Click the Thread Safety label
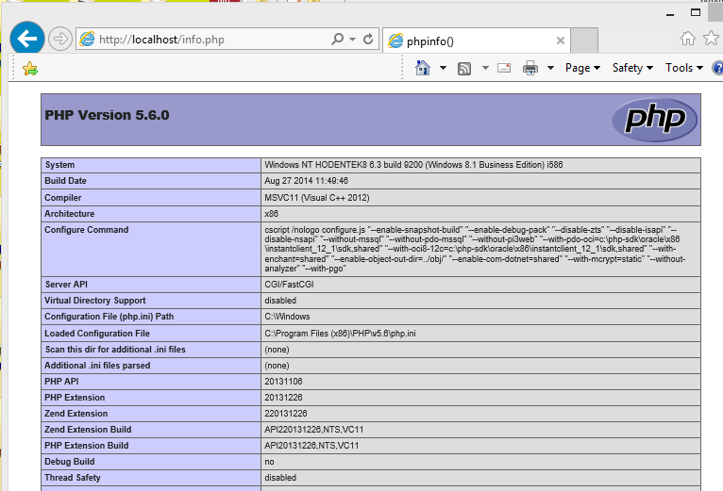The height and width of the screenshot is (491, 723). pyautogui.click(x=73, y=478)
